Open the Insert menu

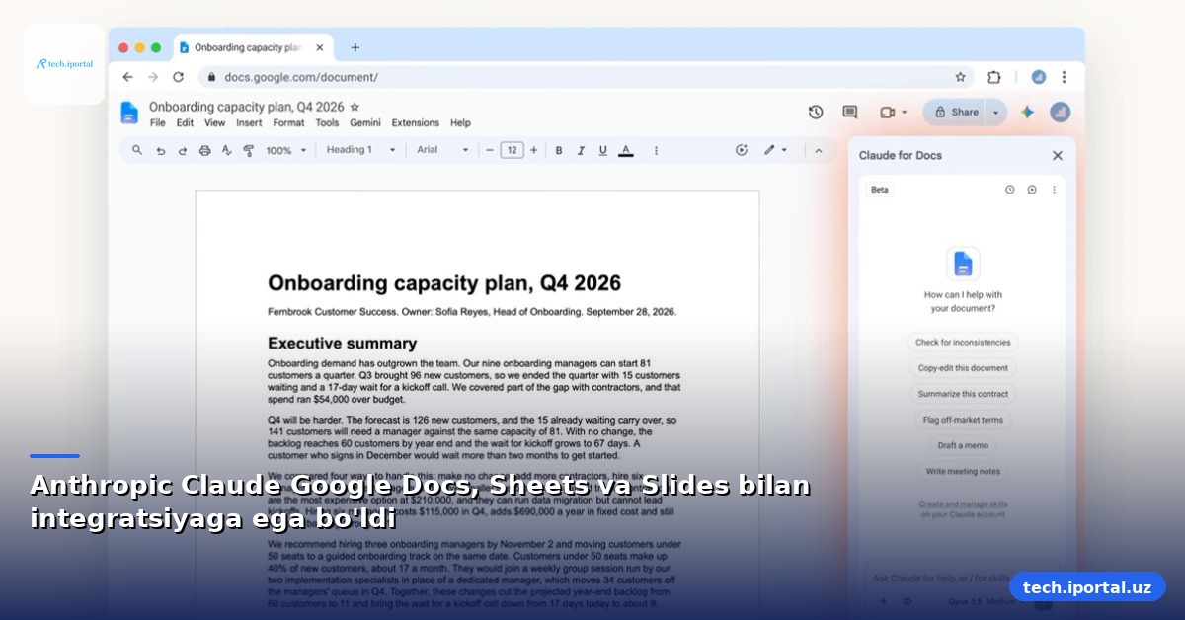(x=249, y=123)
